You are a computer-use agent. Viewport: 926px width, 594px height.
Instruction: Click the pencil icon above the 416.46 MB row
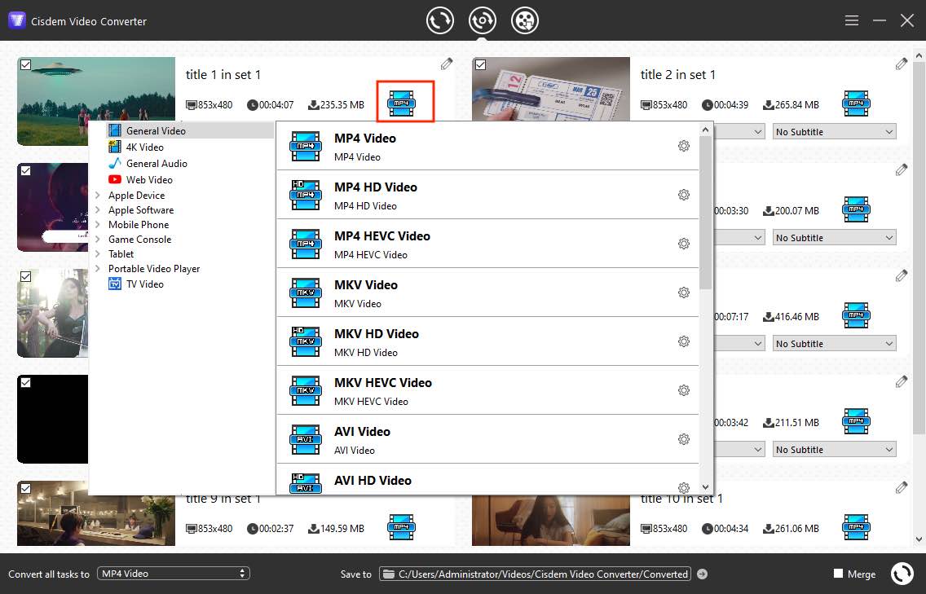tap(902, 275)
